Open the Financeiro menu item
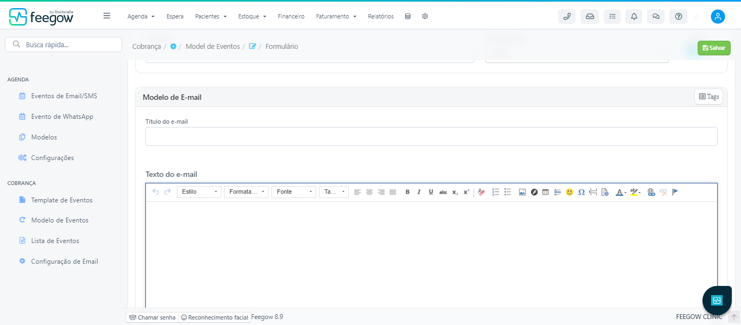 (291, 16)
